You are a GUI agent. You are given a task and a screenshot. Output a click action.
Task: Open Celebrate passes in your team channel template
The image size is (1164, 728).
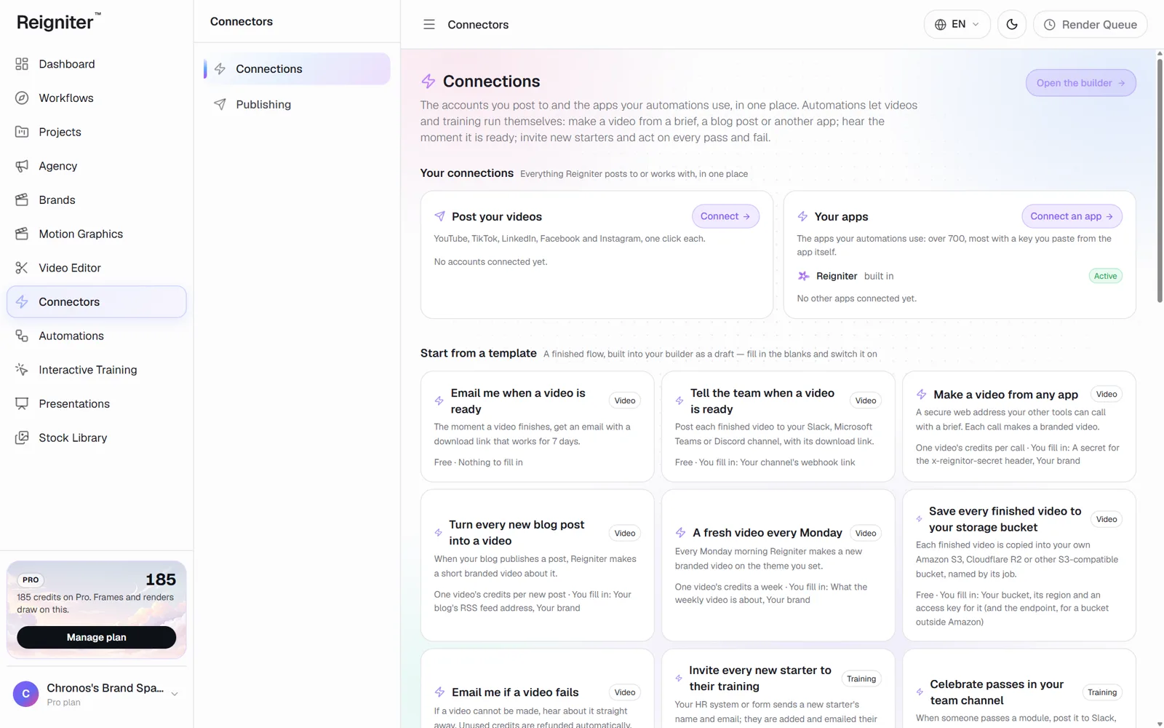[1019, 689]
